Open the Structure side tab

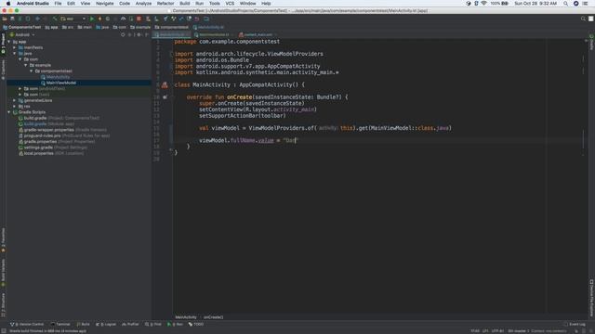pos(3,305)
